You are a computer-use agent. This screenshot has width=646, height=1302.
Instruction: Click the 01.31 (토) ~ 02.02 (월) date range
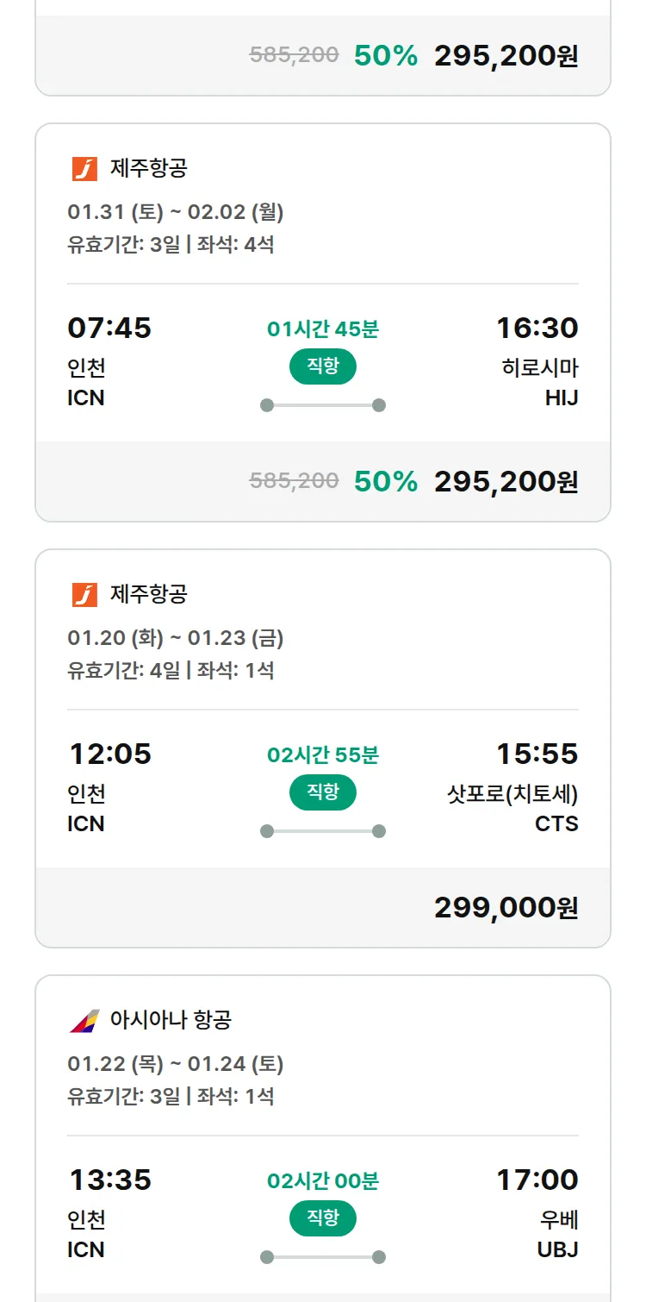click(176, 212)
